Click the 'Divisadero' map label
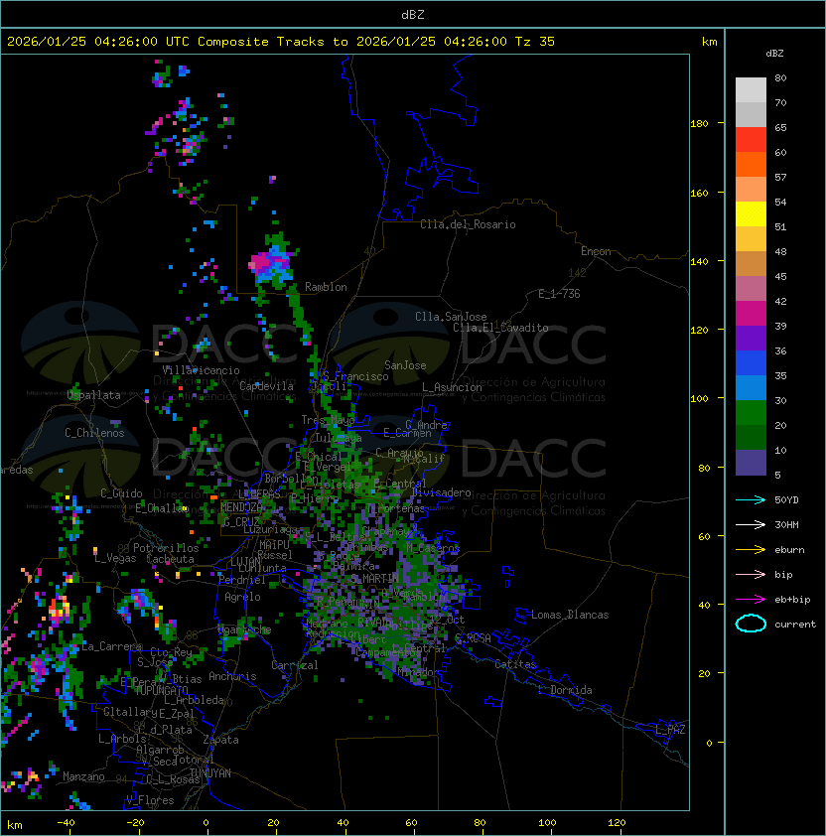 (442, 492)
